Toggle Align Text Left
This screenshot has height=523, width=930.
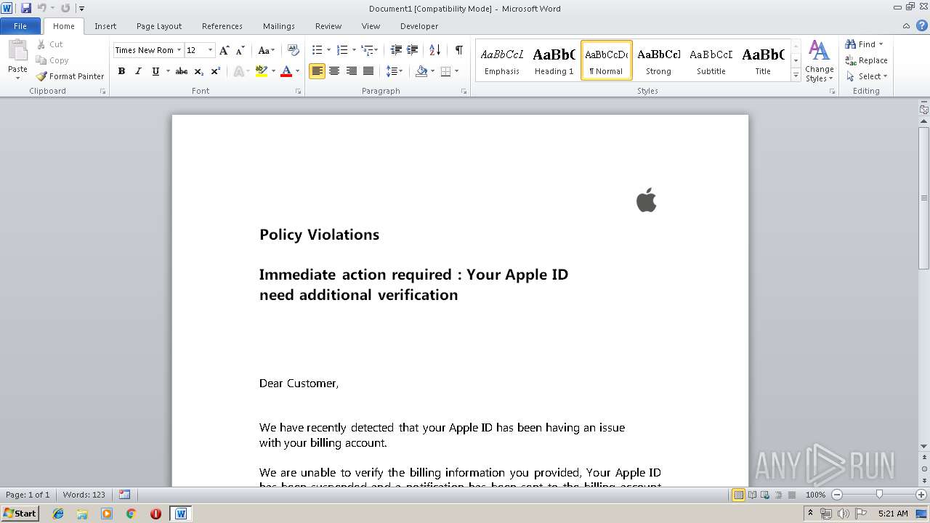point(317,71)
